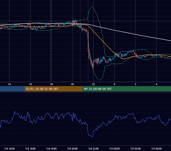Click the London session bar 15:30-21:00 JST
Viewport: 171px width, 151px height.
tap(53, 89)
